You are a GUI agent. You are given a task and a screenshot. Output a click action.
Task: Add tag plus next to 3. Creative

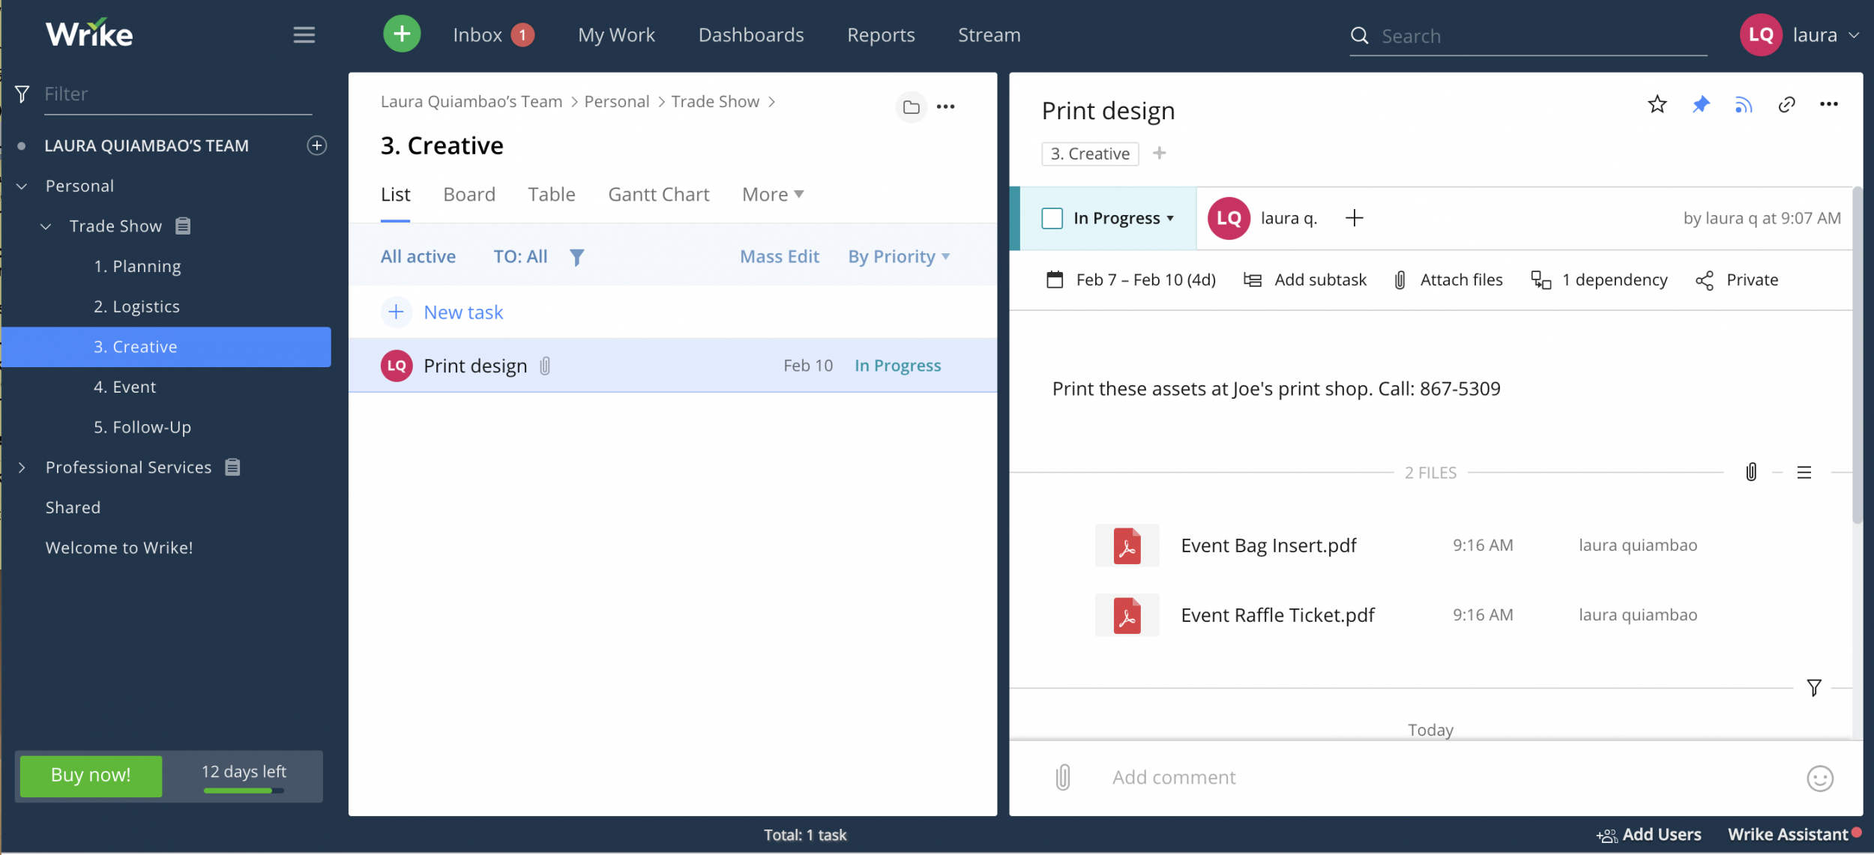click(1159, 153)
